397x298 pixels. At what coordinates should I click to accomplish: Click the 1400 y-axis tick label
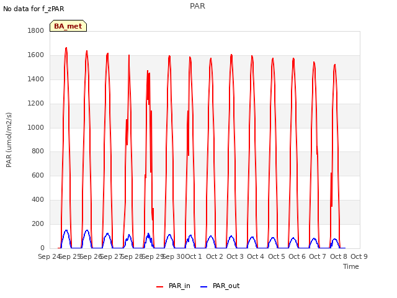pyautogui.click(x=36, y=79)
